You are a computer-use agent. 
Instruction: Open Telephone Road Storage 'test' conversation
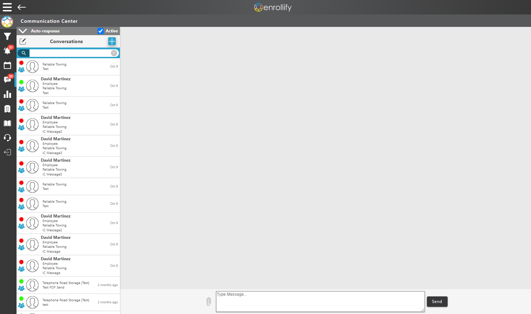click(68, 302)
